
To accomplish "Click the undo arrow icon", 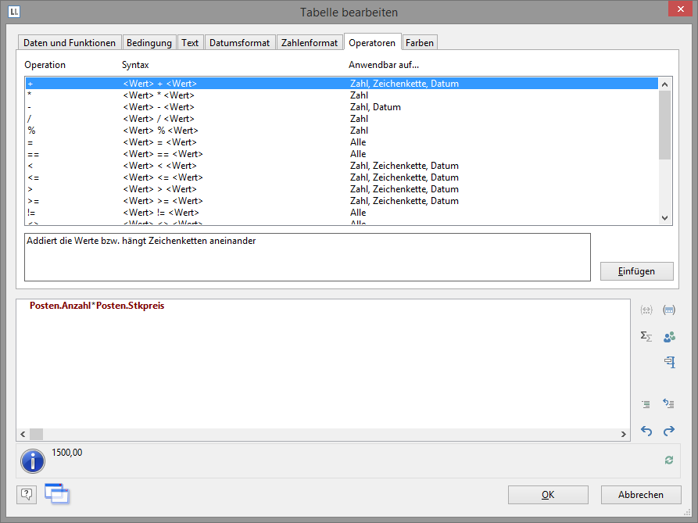I will (x=646, y=431).
